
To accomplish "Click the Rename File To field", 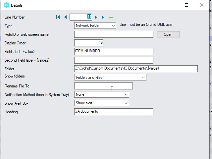I will pyautogui.click(x=103, y=86).
